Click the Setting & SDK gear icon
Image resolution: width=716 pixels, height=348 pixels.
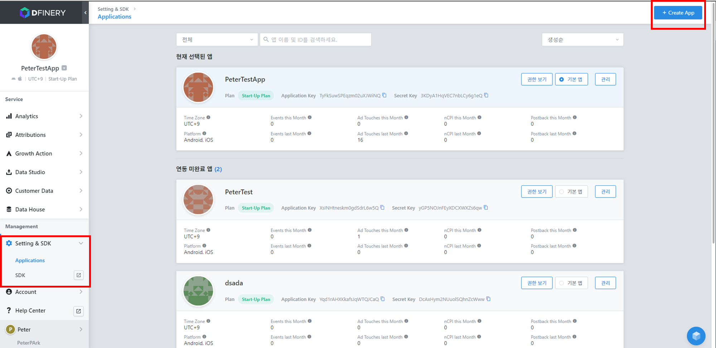9,243
